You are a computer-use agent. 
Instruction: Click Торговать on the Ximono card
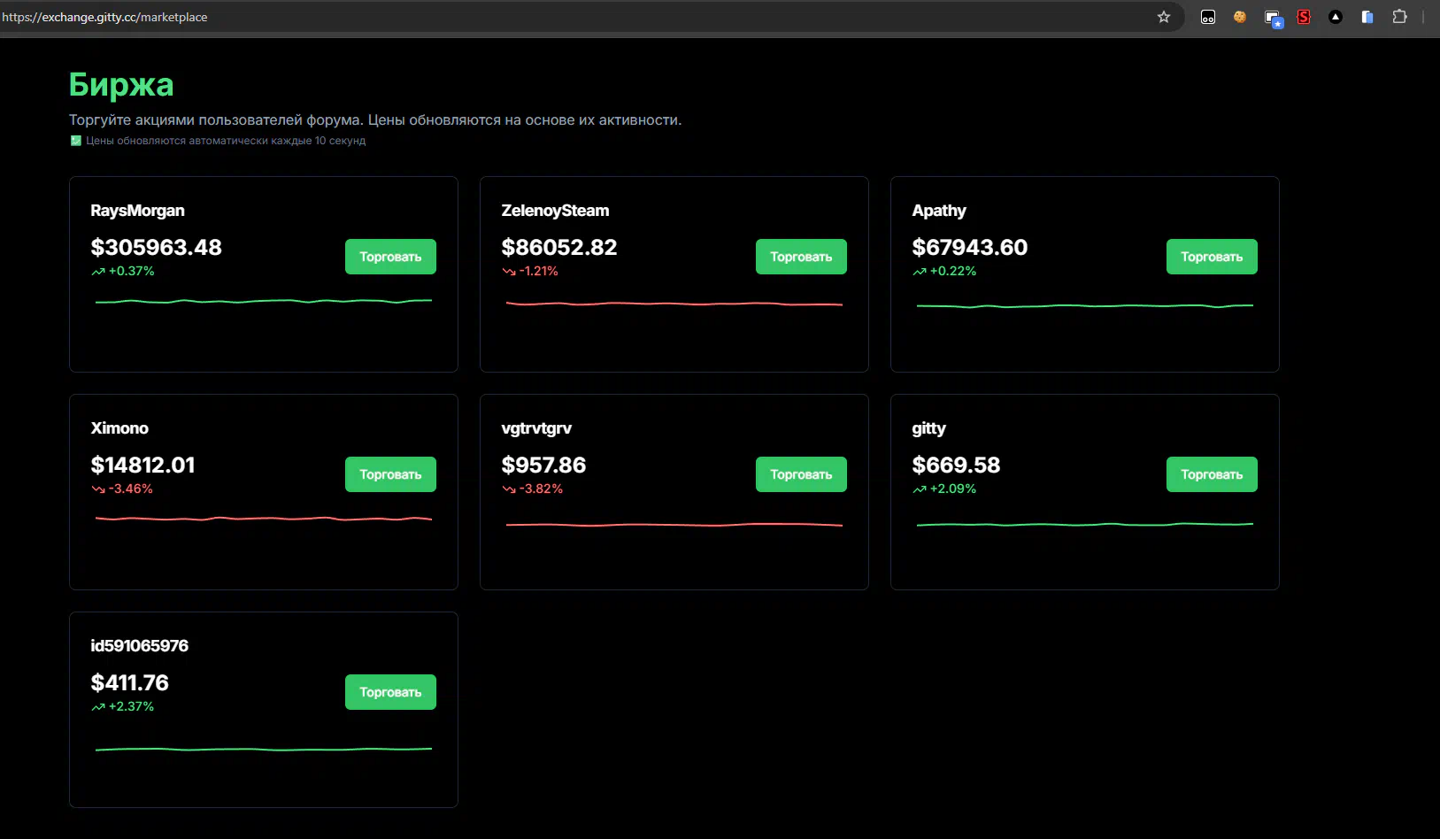point(390,474)
